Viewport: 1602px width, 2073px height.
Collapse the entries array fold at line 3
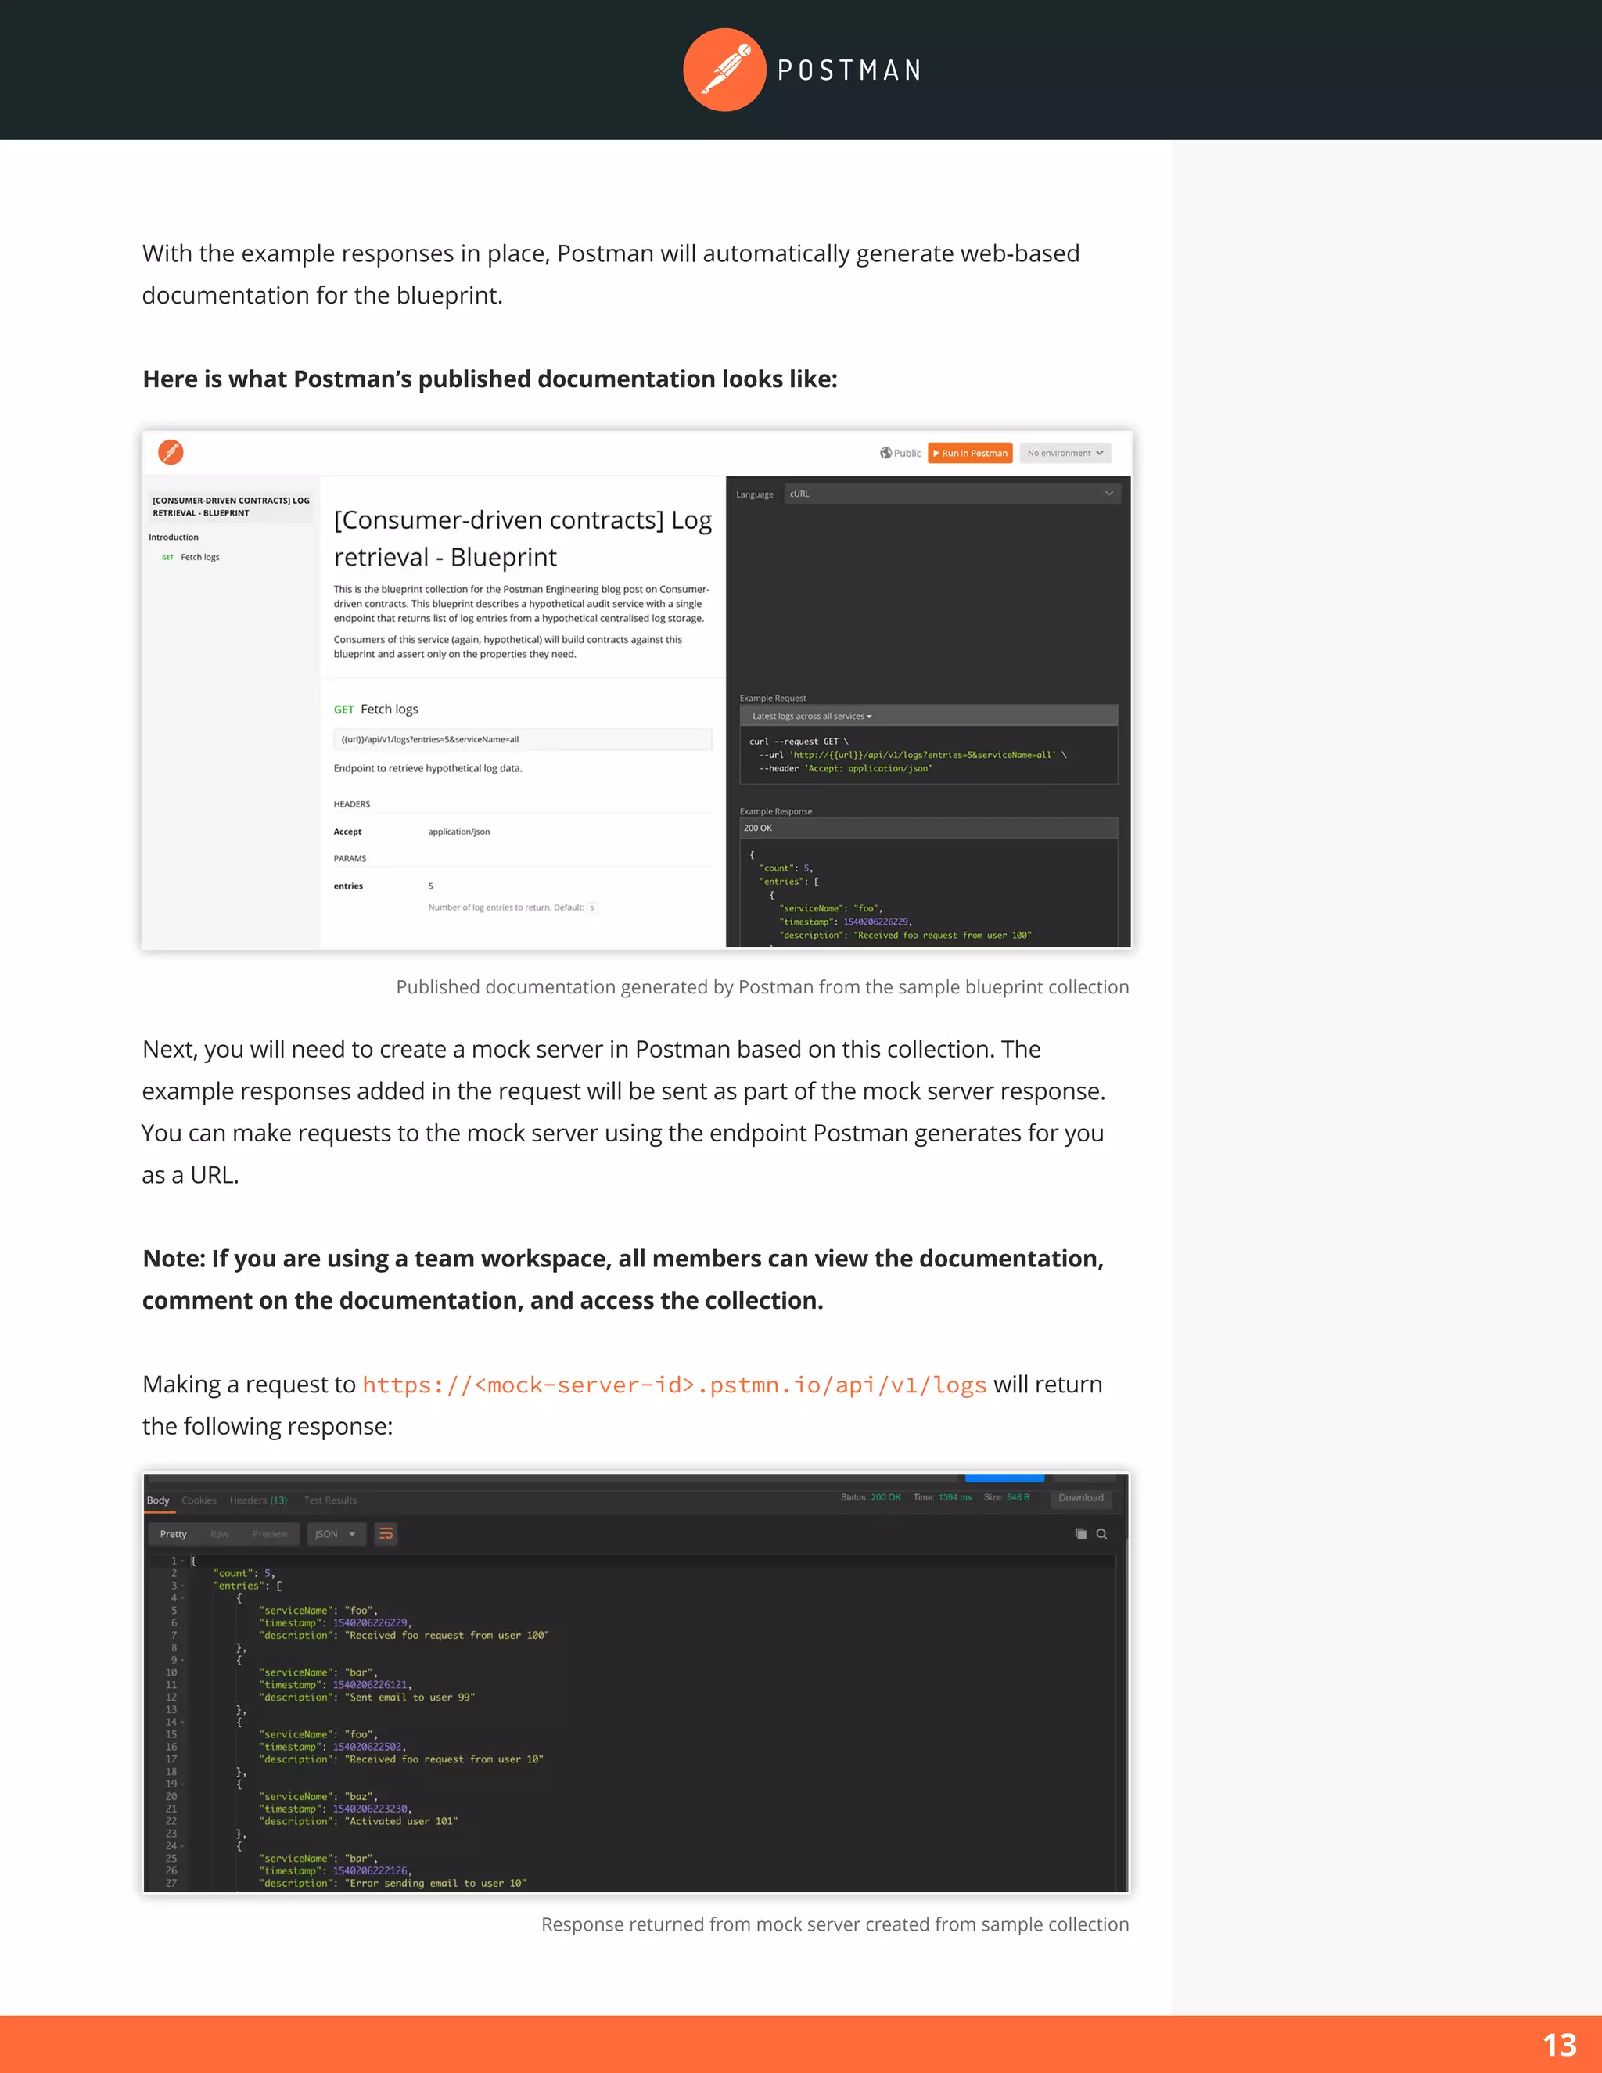pos(182,1586)
